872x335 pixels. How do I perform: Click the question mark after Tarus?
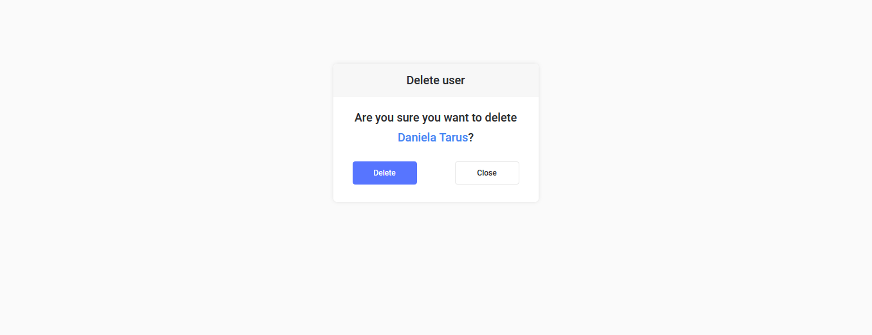471,138
